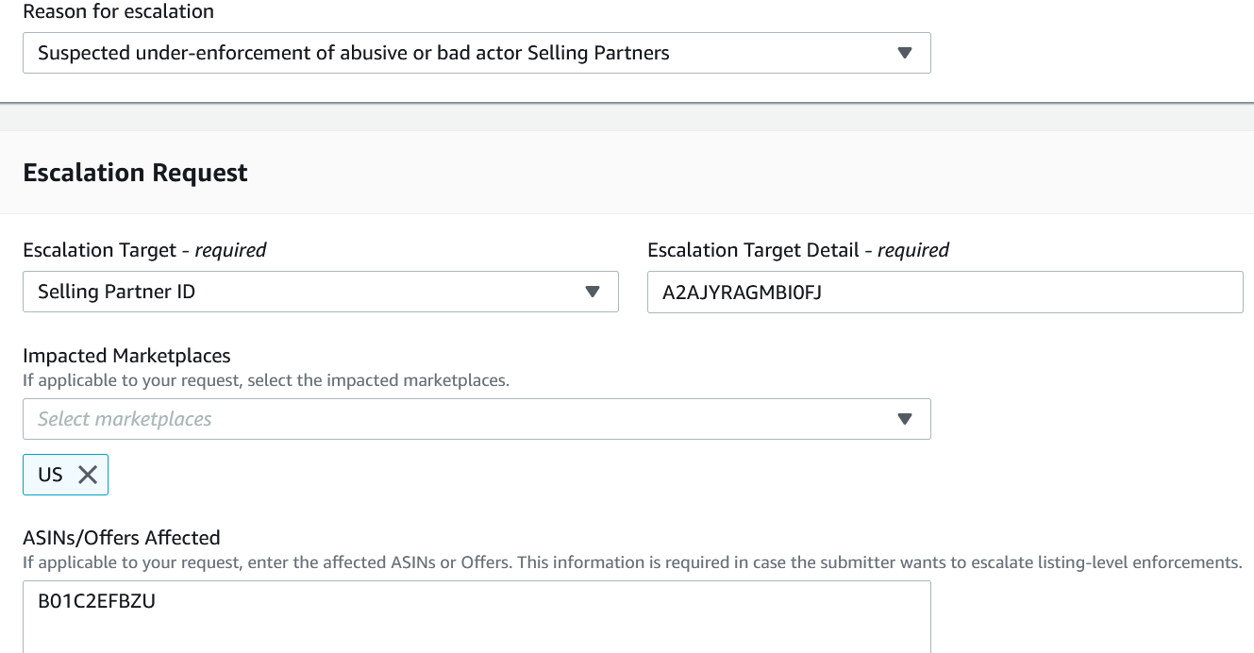This screenshot has width=1254, height=653.
Task: Click into the ASINs/Offers Affected text area
Action: [477, 623]
